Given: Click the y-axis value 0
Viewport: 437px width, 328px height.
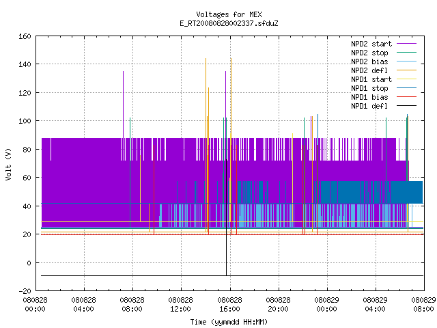Looking at the screenshot, I should [29, 263].
